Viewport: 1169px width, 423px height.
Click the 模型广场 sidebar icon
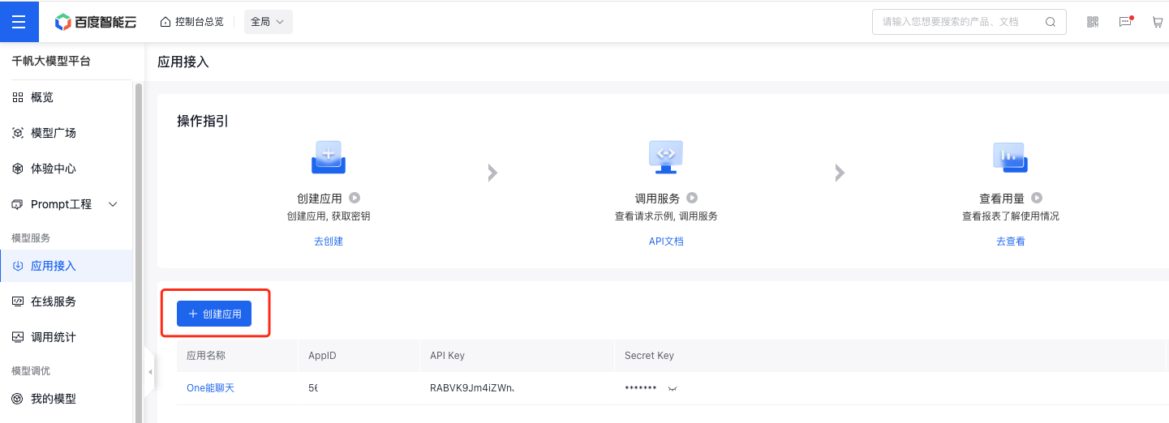[18, 133]
